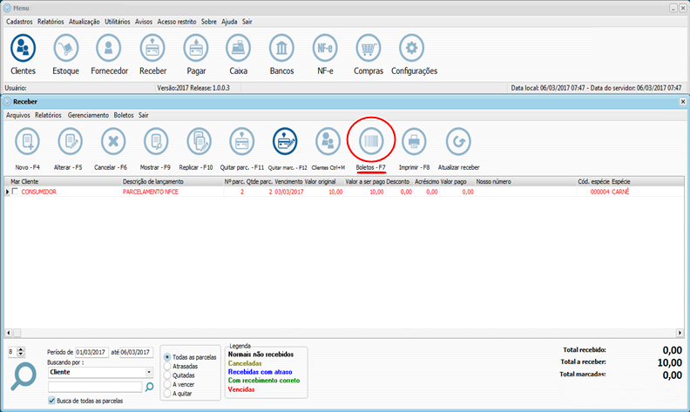Open the Receber module in main toolbar
690x412 pixels.
(x=152, y=48)
